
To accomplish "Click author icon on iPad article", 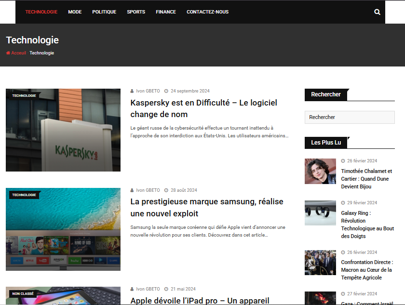I will coord(132,289).
